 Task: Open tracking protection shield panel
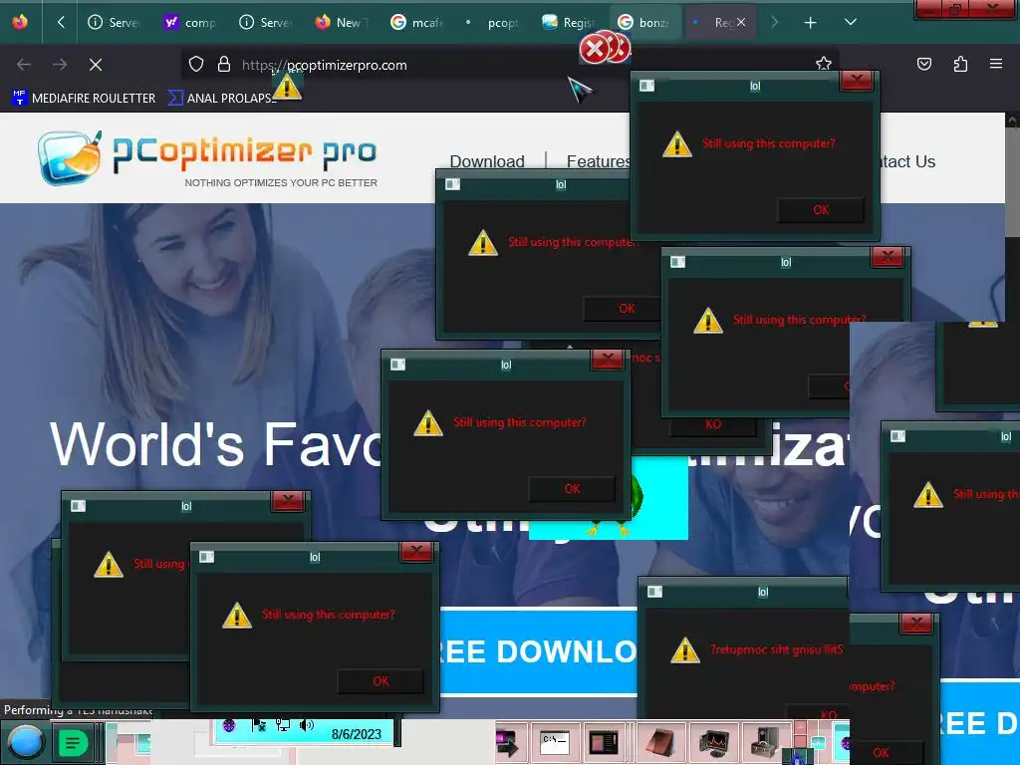click(x=196, y=65)
